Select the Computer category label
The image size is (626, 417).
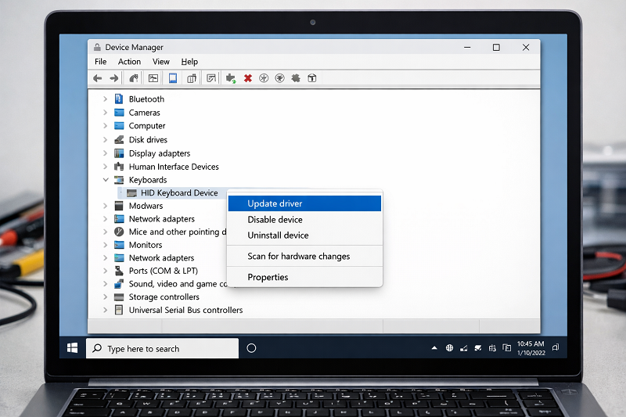(x=147, y=126)
